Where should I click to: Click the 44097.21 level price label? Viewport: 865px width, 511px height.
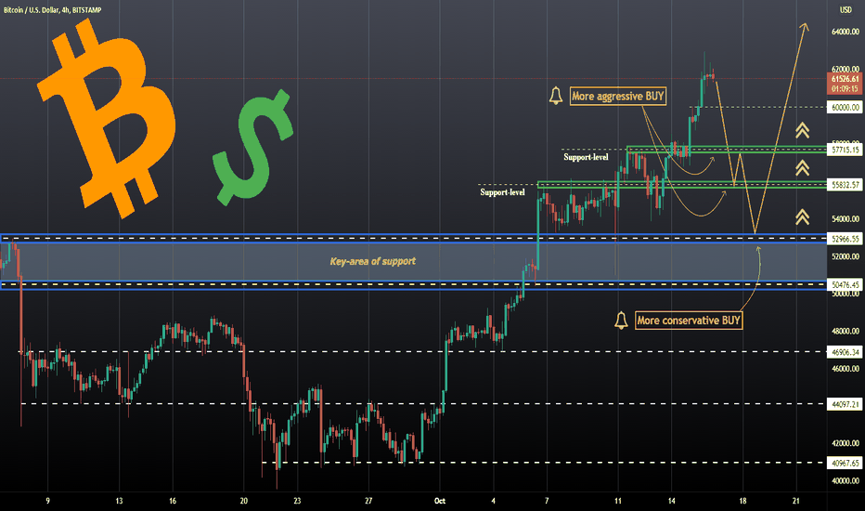(845, 404)
